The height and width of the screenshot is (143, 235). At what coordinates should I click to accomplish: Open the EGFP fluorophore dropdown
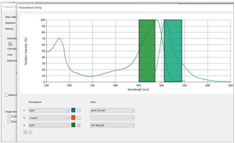[49, 125]
